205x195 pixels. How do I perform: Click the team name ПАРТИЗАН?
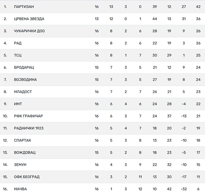point(24,7)
